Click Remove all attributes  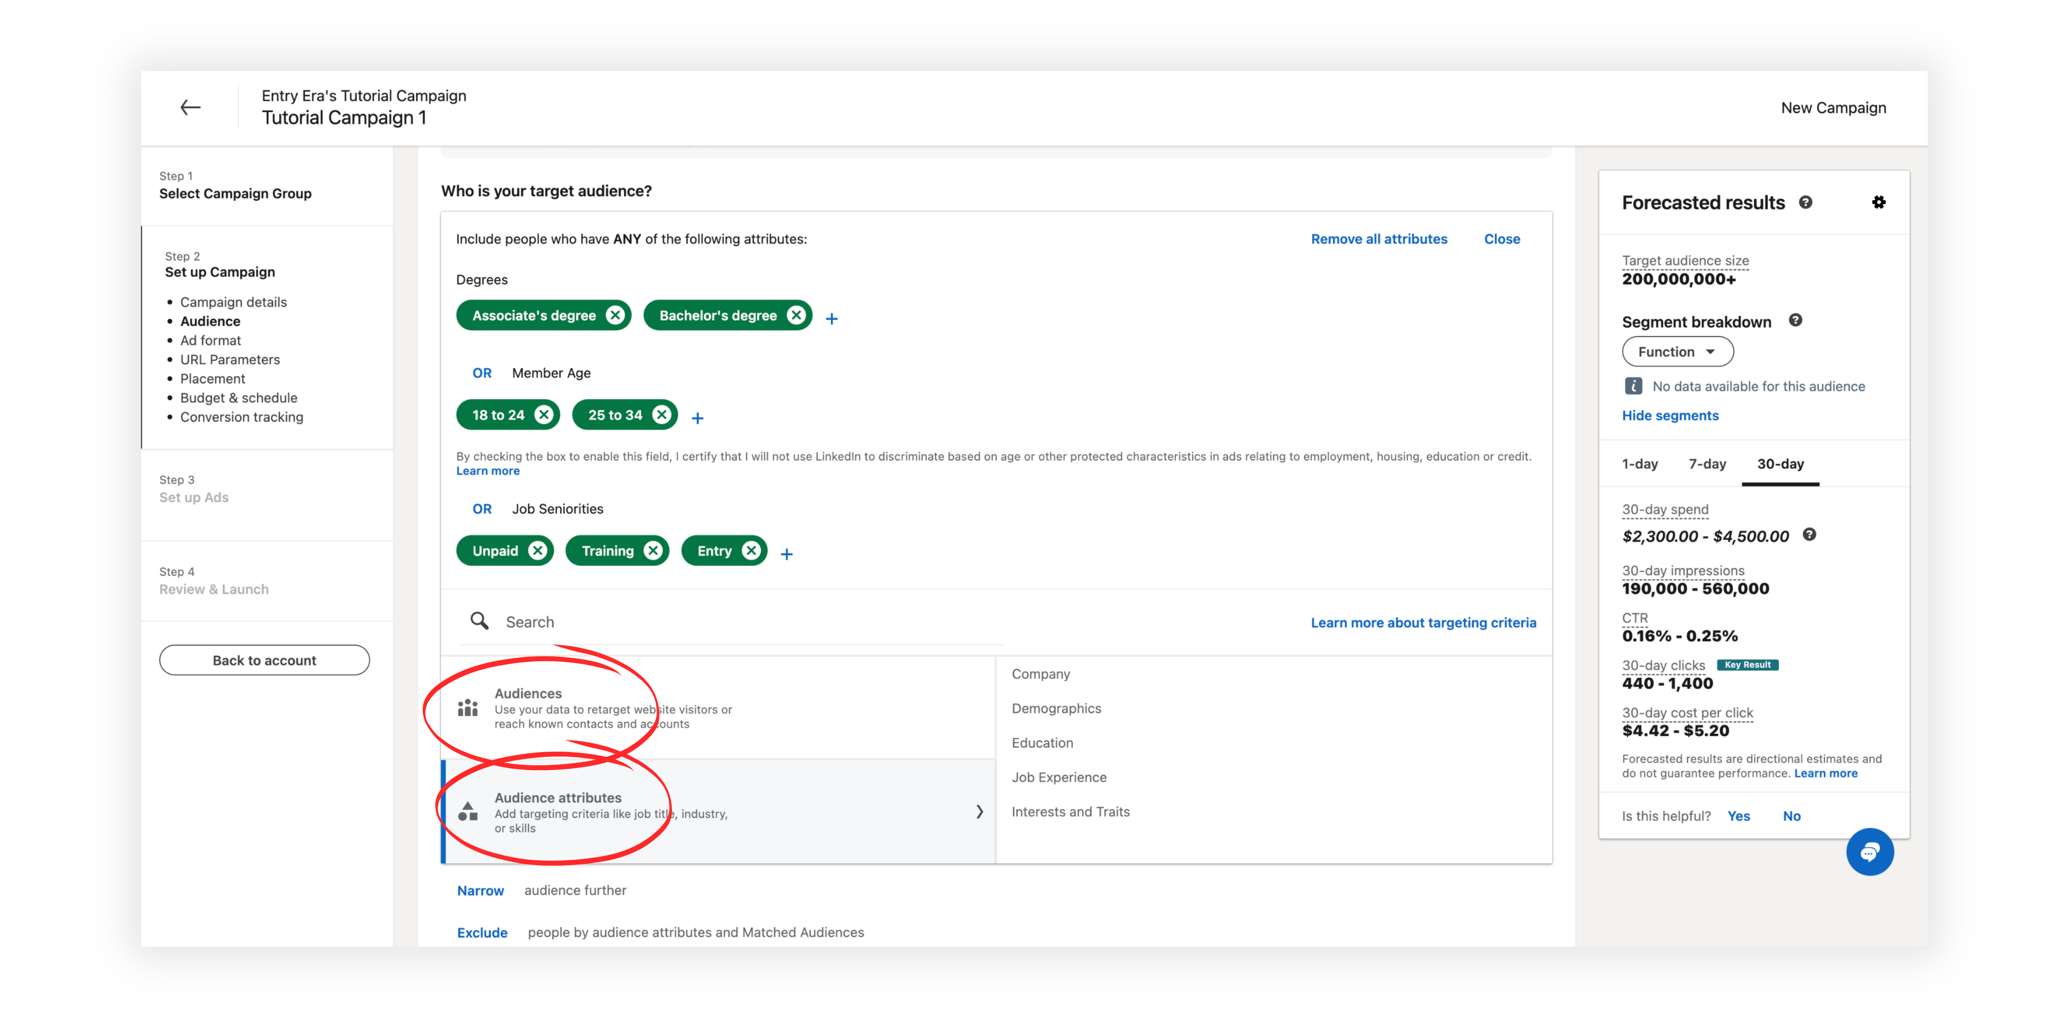pyautogui.click(x=1379, y=239)
